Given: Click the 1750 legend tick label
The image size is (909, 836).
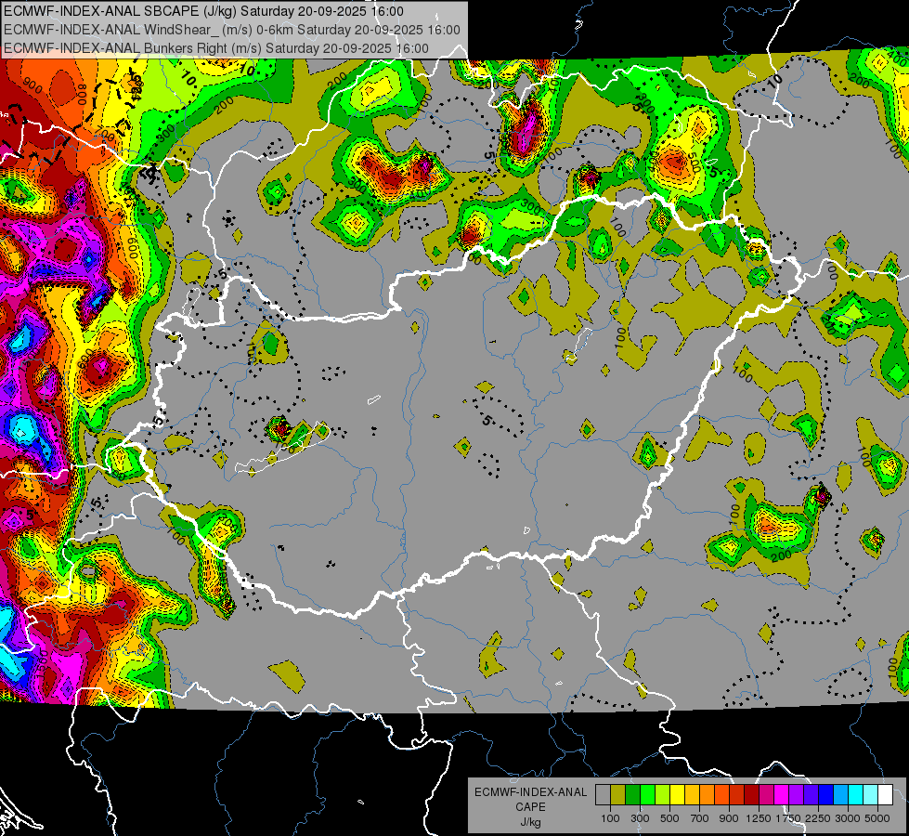Looking at the screenshot, I should coord(789,818).
